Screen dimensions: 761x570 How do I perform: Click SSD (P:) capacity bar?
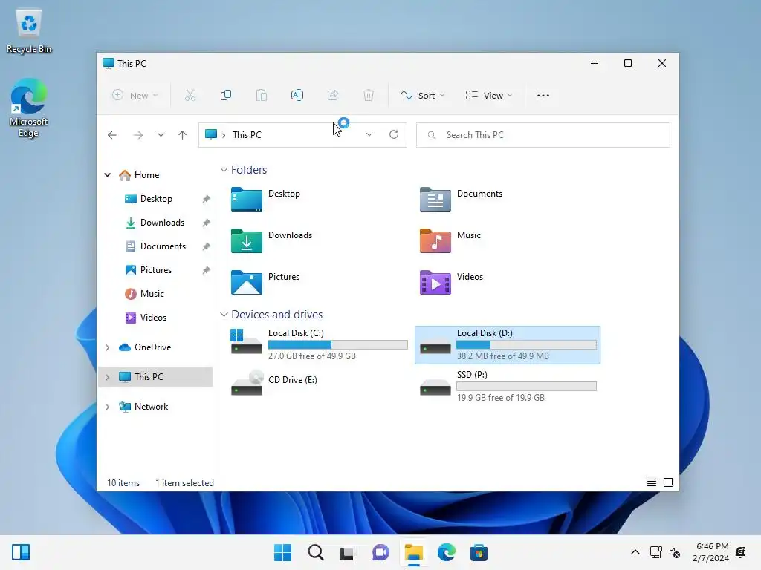[526, 386]
